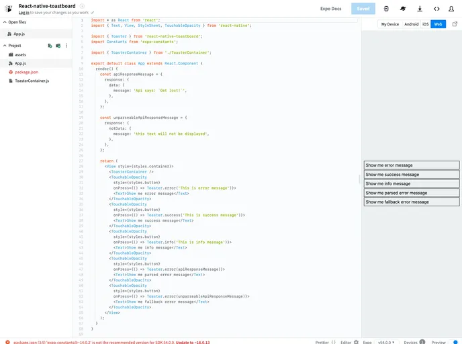
Task: Click the 'this text will not be displayed' string
Action: 171,134
